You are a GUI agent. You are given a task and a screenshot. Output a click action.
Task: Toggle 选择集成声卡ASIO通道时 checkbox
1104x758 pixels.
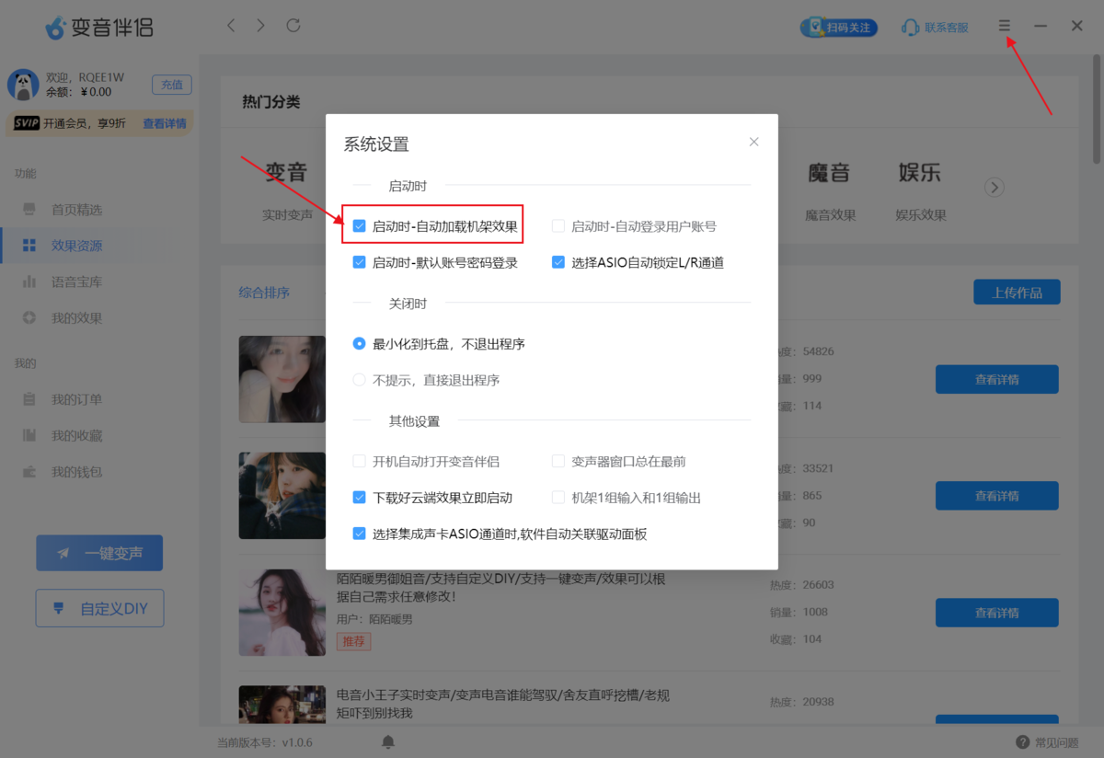(x=360, y=534)
